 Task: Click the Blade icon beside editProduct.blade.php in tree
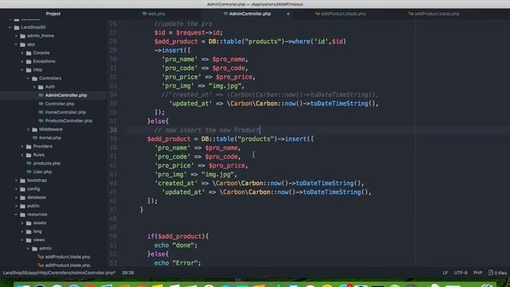pos(41,265)
